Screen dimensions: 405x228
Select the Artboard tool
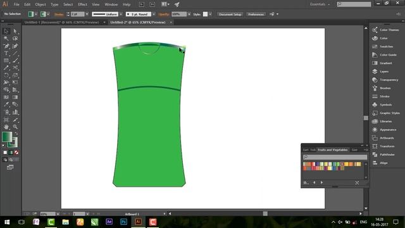[6, 120]
